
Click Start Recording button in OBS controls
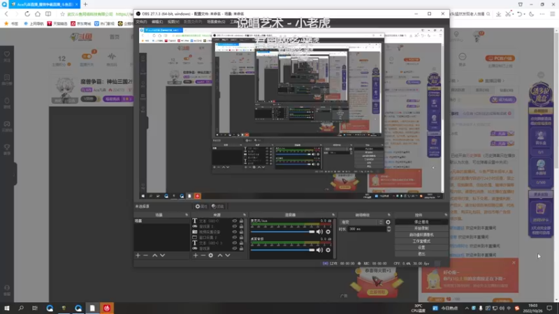coord(421,228)
